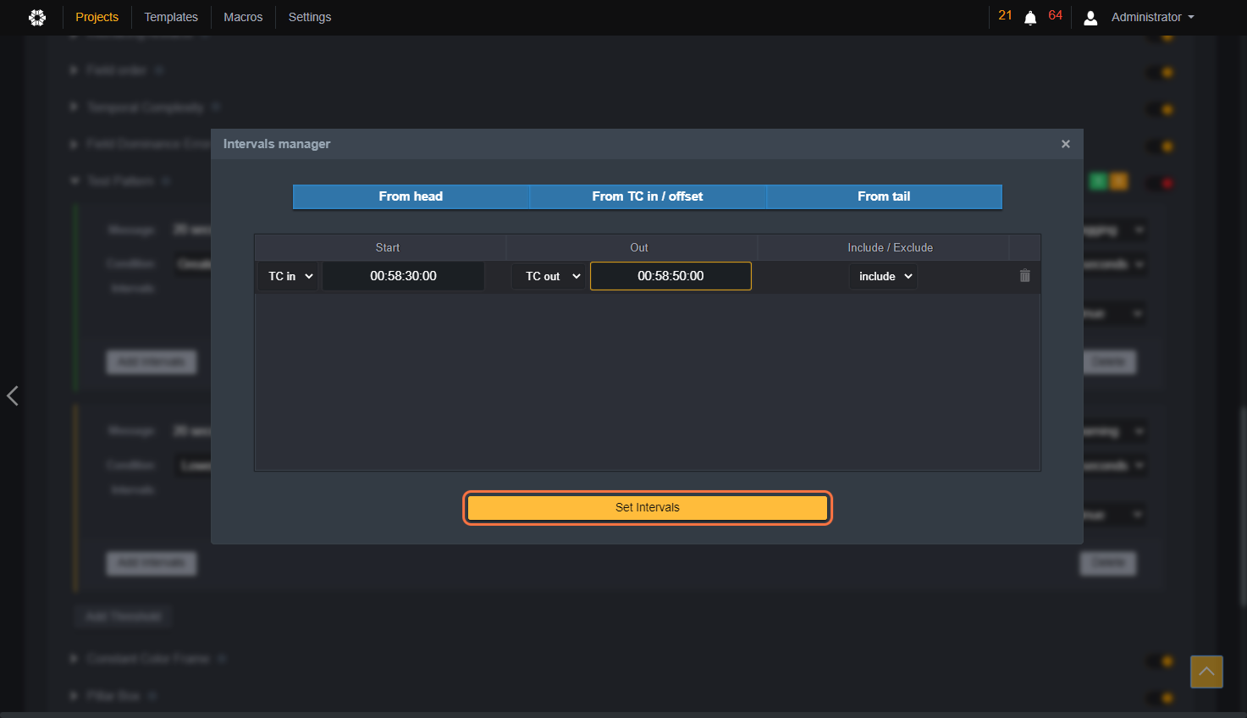Expand the Administrator account dropdown

[x=1152, y=17]
